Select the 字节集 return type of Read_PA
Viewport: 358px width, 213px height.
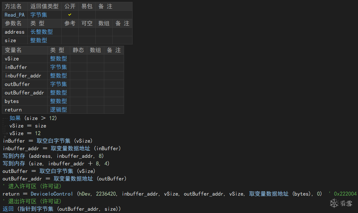click(39, 15)
